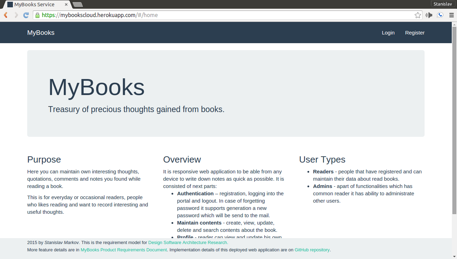Close the MyBooks Service tab
Image resolution: width=457 pixels, height=259 pixels.
[66, 5]
